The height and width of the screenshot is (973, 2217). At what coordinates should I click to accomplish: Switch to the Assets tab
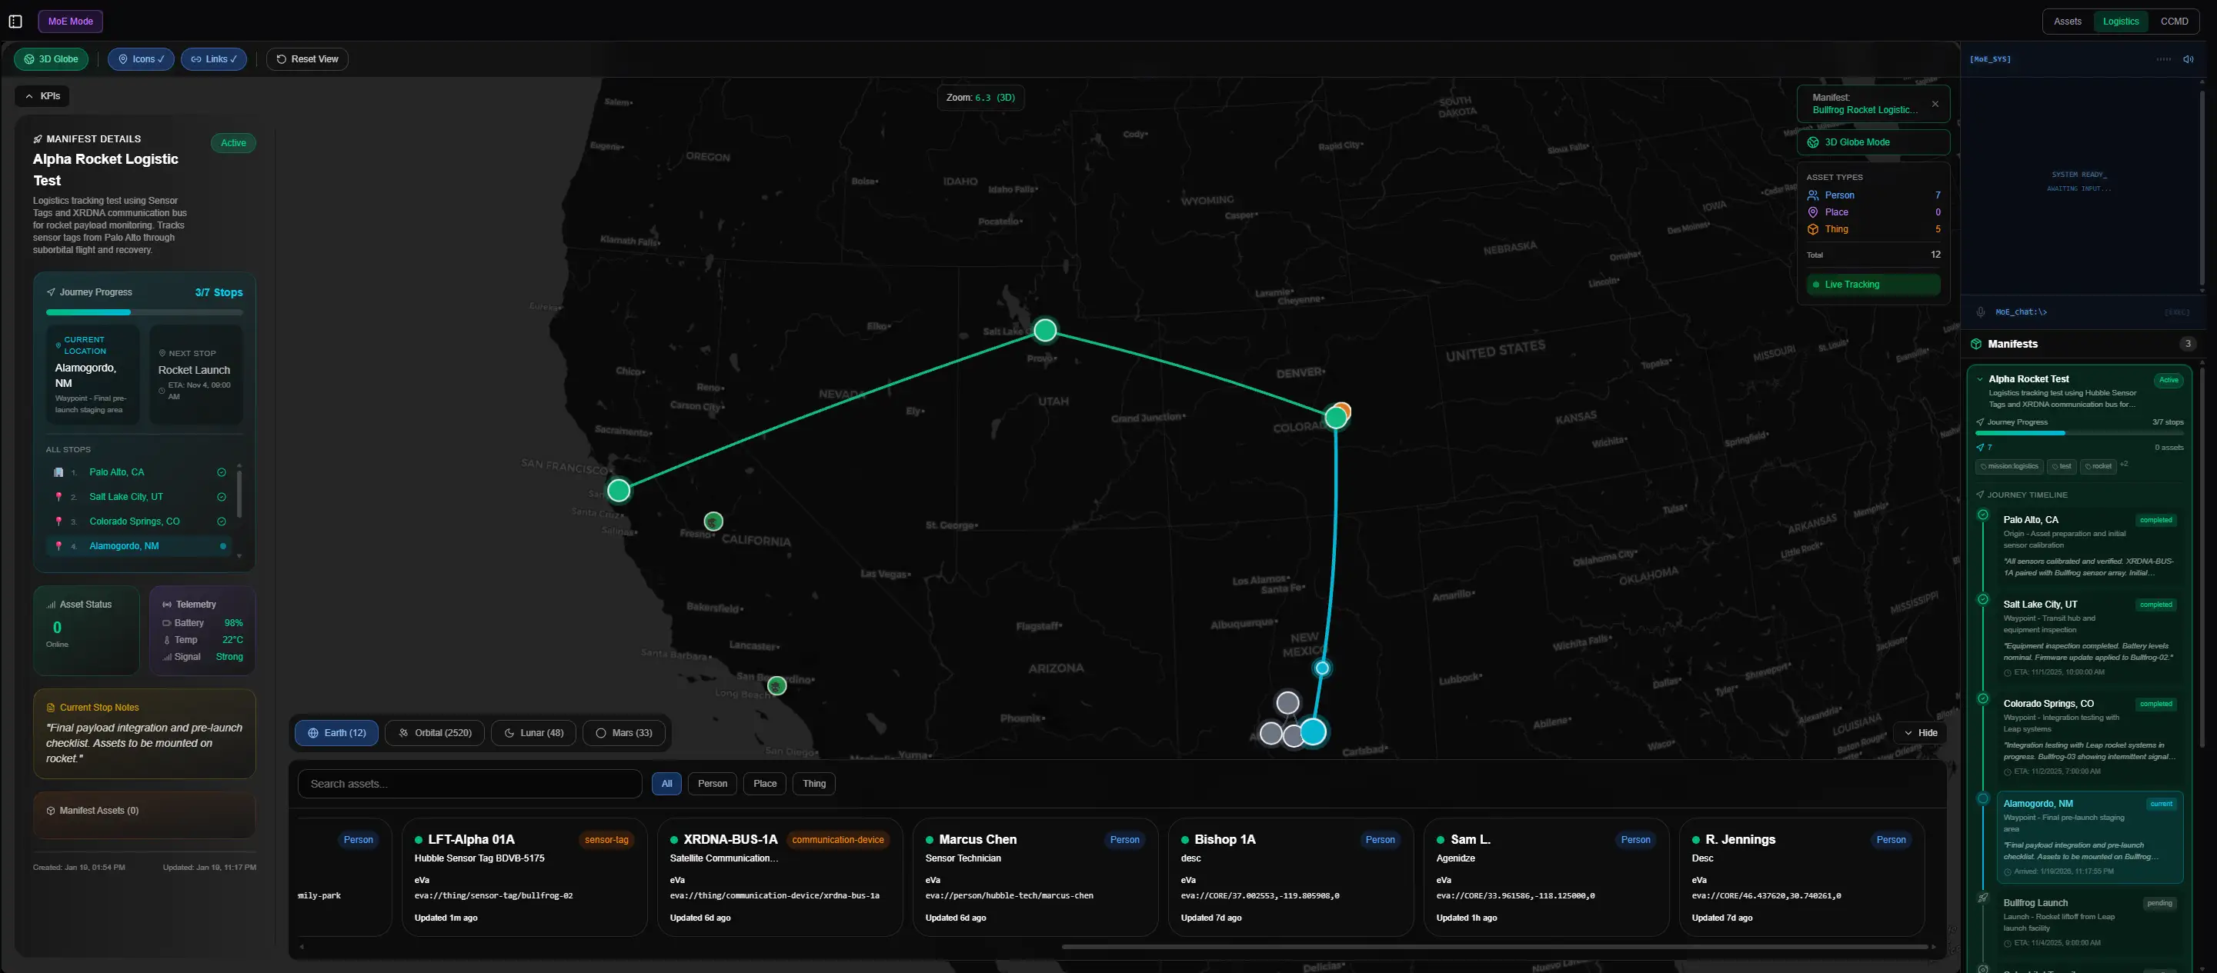[x=2067, y=21]
